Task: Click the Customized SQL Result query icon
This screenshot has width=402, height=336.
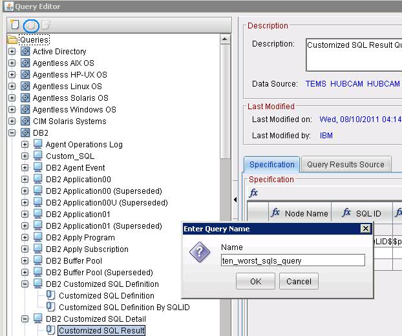Action: (x=51, y=330)
